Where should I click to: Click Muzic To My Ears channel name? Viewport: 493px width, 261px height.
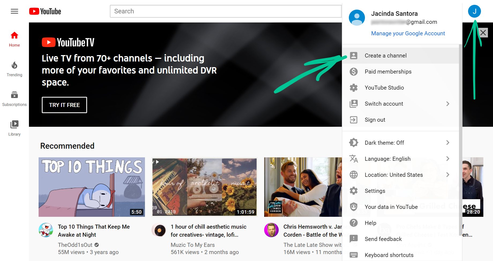193,245
